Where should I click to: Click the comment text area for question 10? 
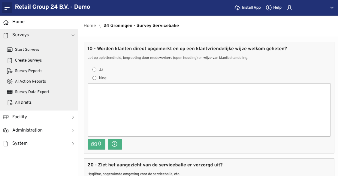click(209, 110)
